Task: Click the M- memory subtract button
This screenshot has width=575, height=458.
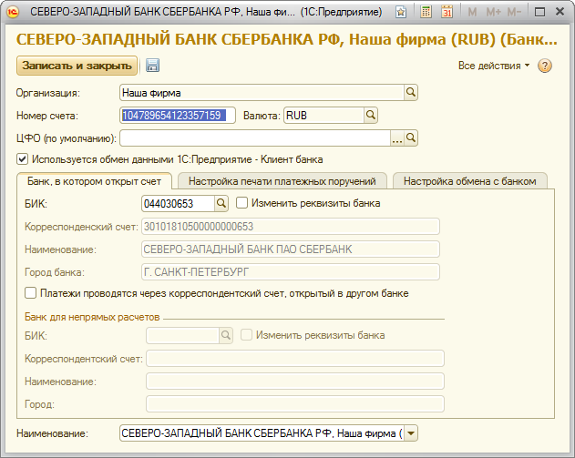Action: [514, 12]
